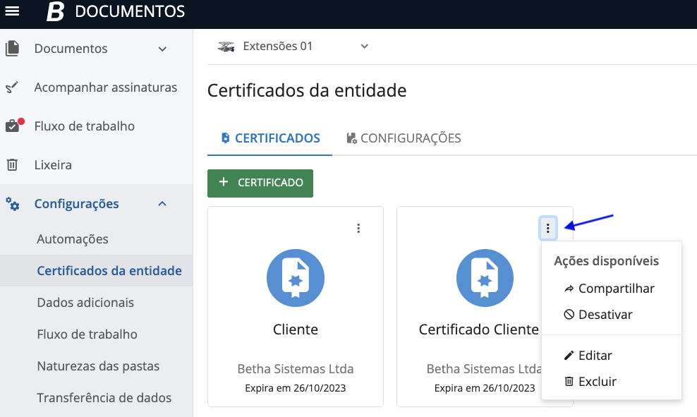The width and height of the screenshot is (697, 417).
Task: Click the Acompanhar assinaturas signature icon
Action: coord(12,88)
